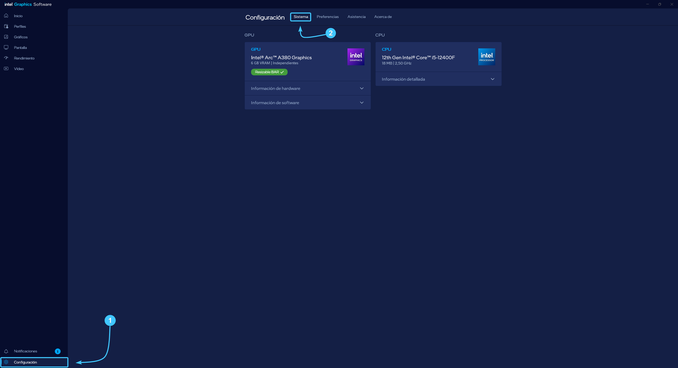Open Notificaciones label in the sidebar
This screenshot has width=678, height=368.
pyautogui.click(x=25, y=351)
